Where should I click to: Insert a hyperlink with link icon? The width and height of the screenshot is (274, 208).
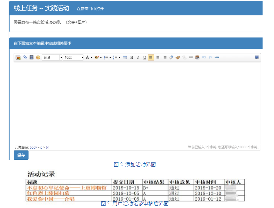coord(191,57)
